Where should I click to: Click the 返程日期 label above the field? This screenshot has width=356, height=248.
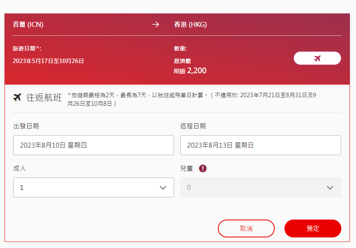(x=193, y=126)
